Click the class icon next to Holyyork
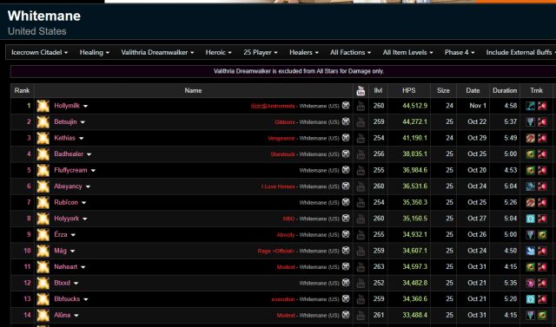556x327 pixels. tap(43, 219)
